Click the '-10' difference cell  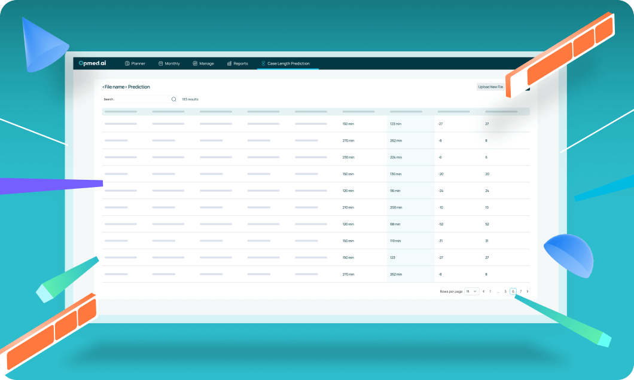tap(441, 207)
